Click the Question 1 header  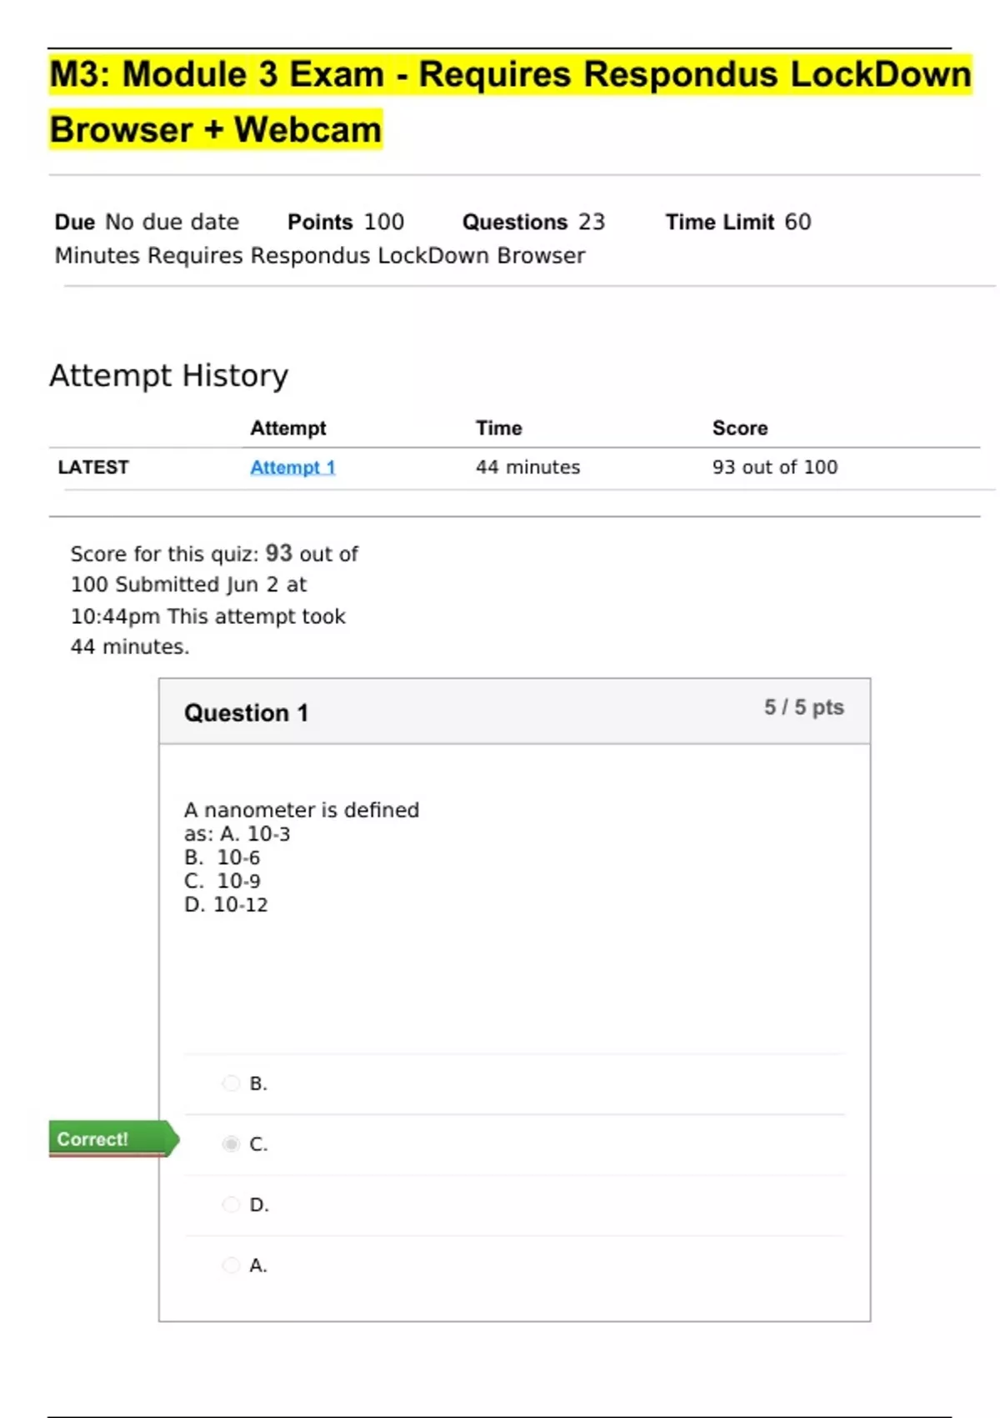[246, 713]
